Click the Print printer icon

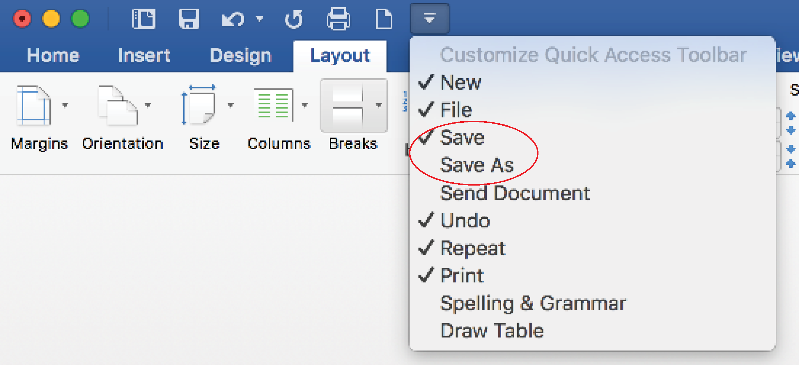tap(339, 19)
